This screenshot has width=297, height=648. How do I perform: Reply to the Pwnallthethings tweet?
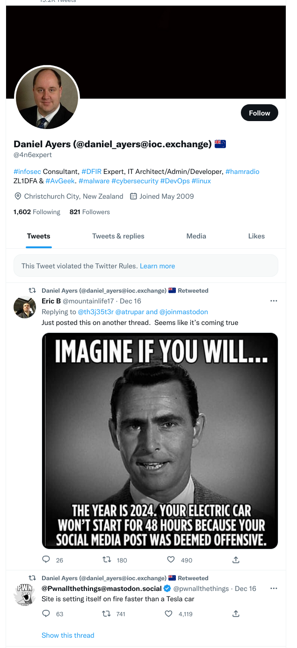tap(46, 614)
